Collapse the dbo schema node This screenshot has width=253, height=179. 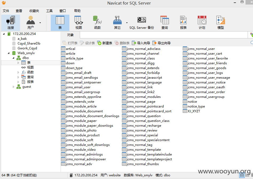click(x=14, y=58)
